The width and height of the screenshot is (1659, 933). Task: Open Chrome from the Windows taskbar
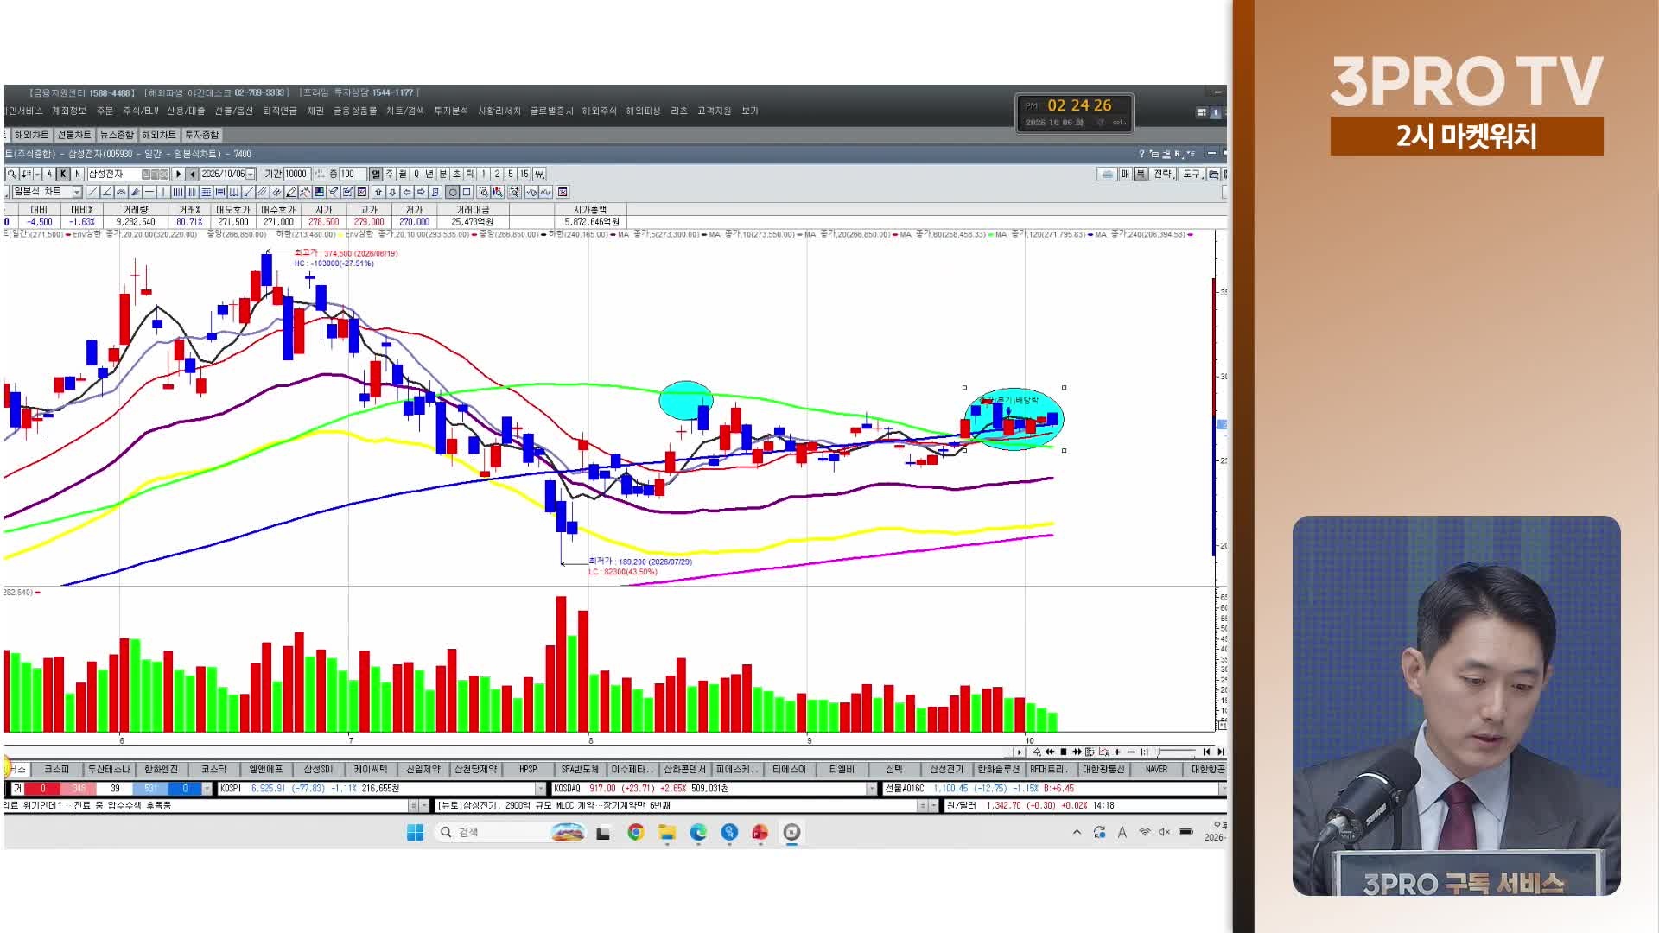636,832
